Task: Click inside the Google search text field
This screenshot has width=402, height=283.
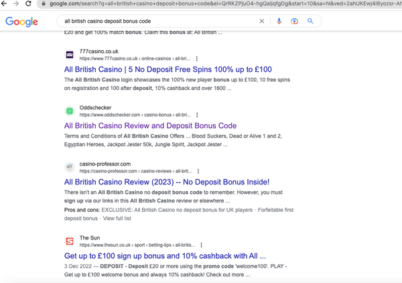Action: click(154, 21)
